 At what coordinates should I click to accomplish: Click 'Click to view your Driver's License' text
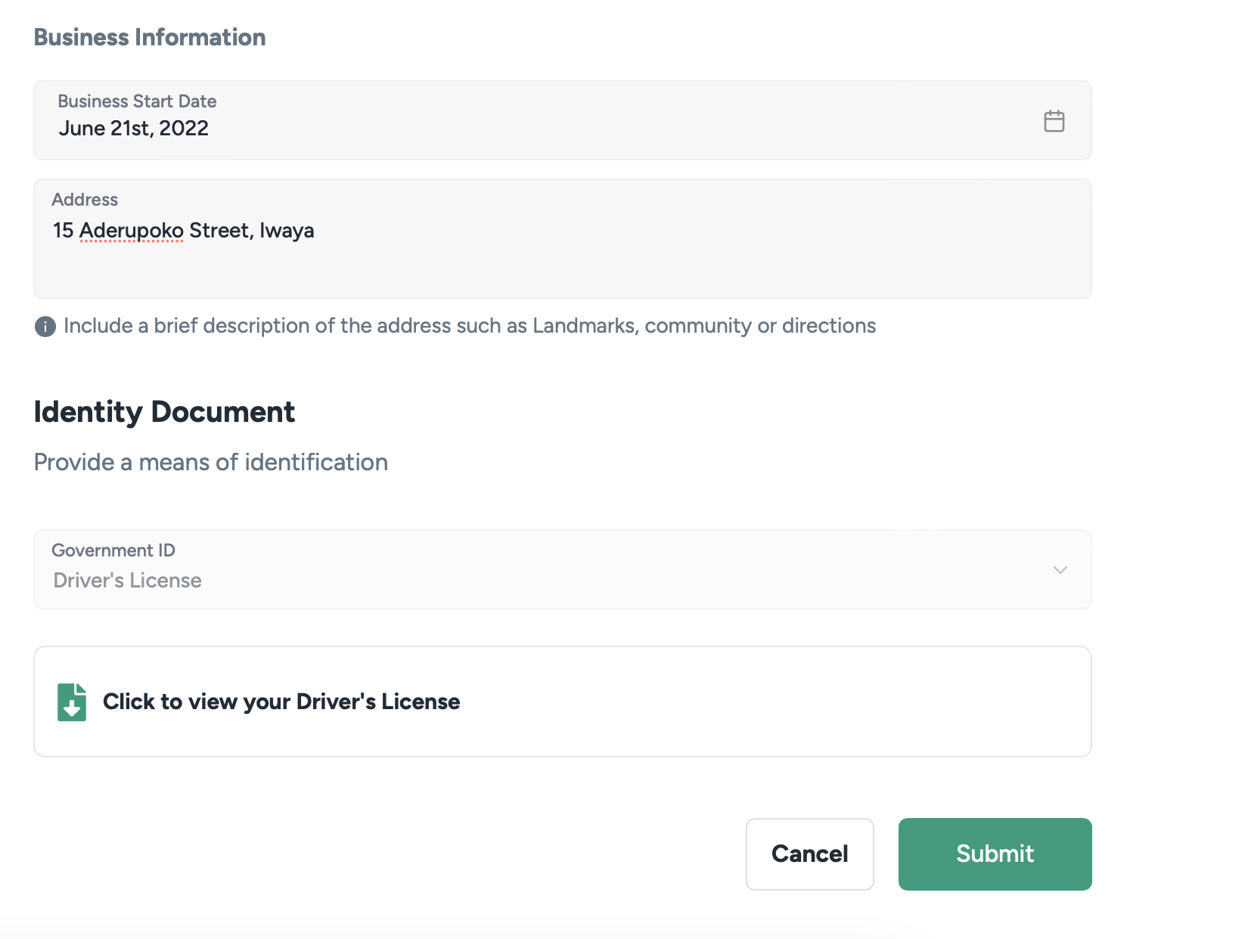pos(281,702)
